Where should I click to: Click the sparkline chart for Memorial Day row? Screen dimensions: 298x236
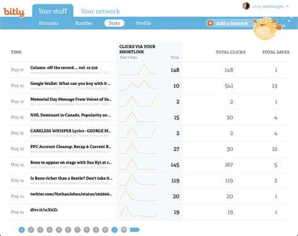click(138, 101)
